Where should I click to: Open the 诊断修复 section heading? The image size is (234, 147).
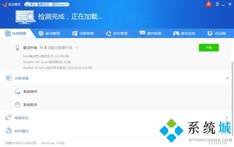pyautogui.click(x=21, y=78)
